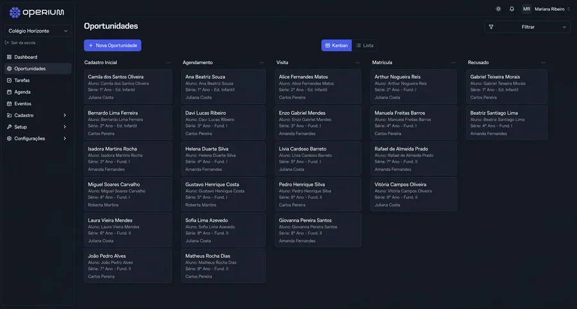Open Matheus Rocha Dias card
577x309 pixels.
pyautogui.click(x=223, y=266)
